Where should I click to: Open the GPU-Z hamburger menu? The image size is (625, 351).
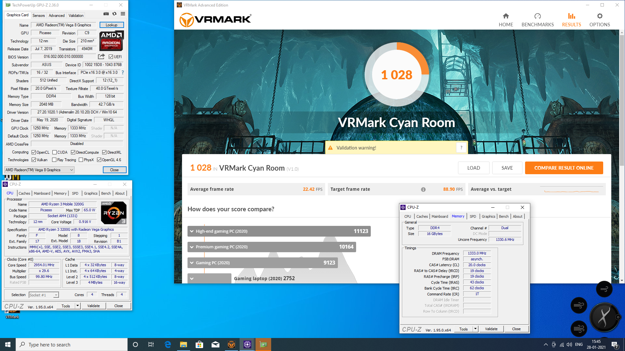tap(123, 14)
